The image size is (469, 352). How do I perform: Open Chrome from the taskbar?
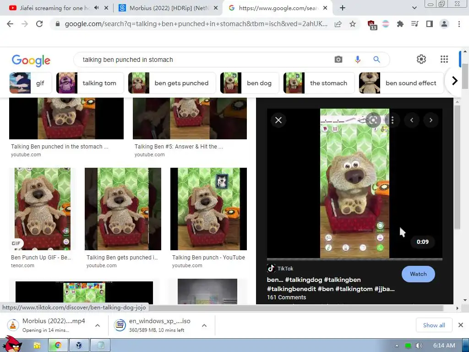(58, 346)
